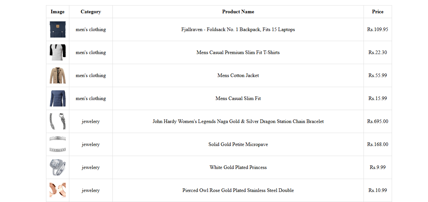
Task: Click the Fjallraven backpack product image
Action: [58, 29]
